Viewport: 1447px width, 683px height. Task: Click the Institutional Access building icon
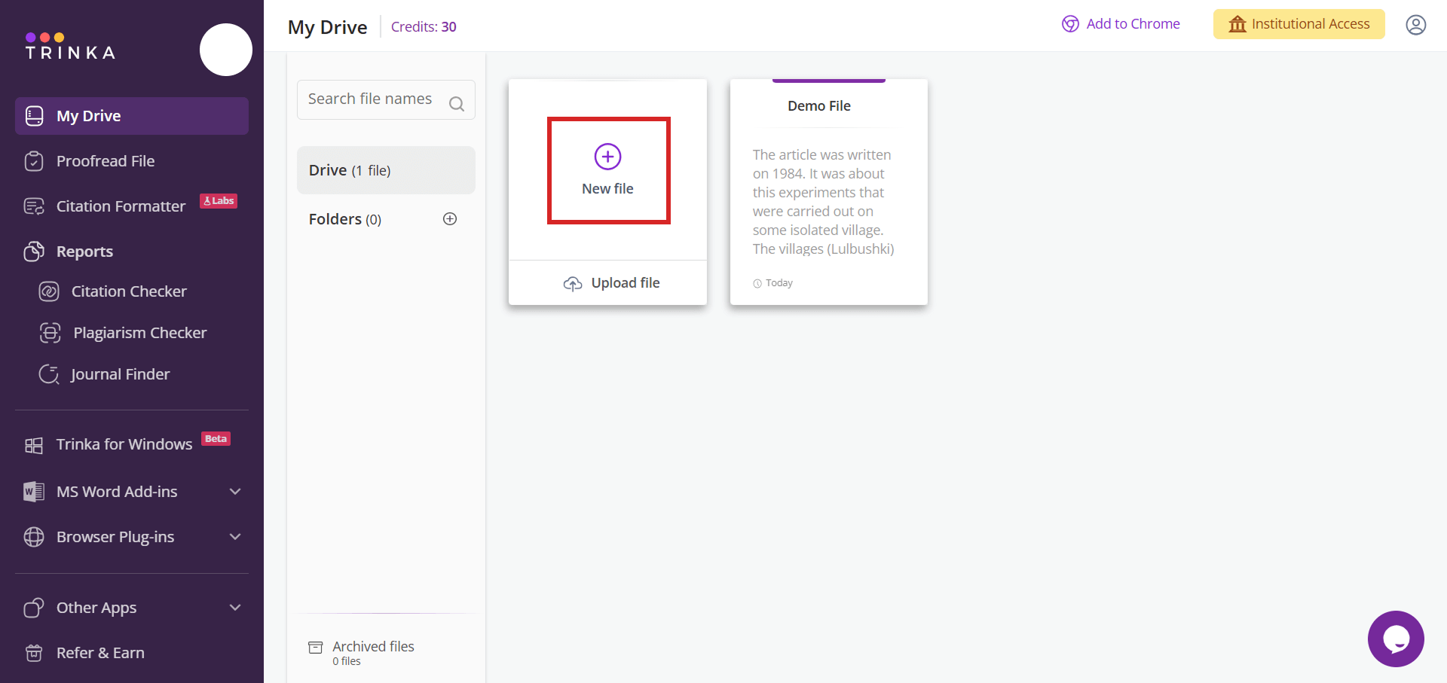(1237, 24)
